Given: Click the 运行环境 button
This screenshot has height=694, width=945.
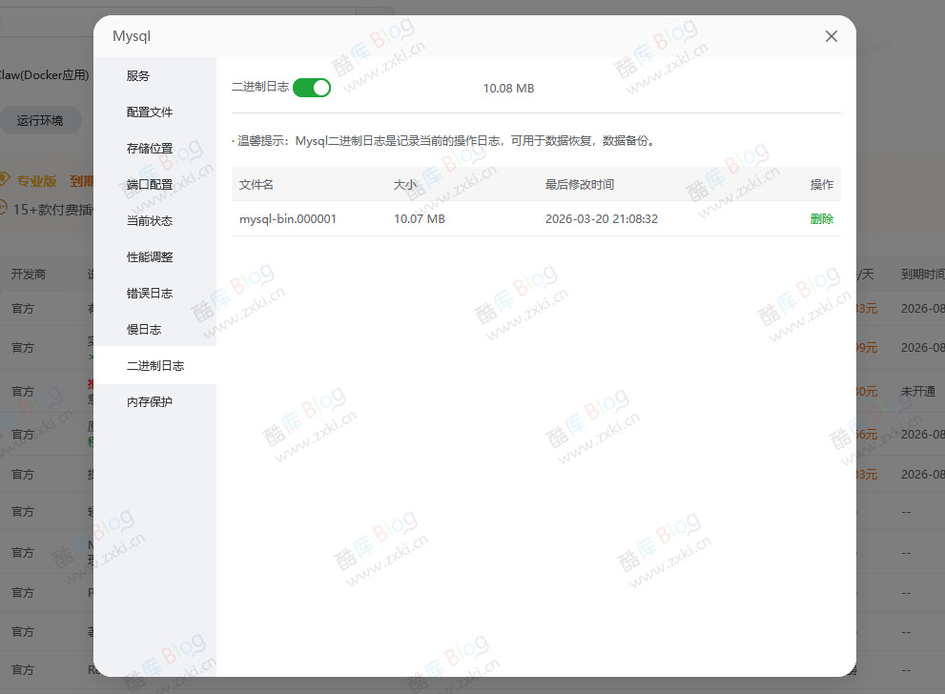Looking at the screenshot, I should 40,119.
